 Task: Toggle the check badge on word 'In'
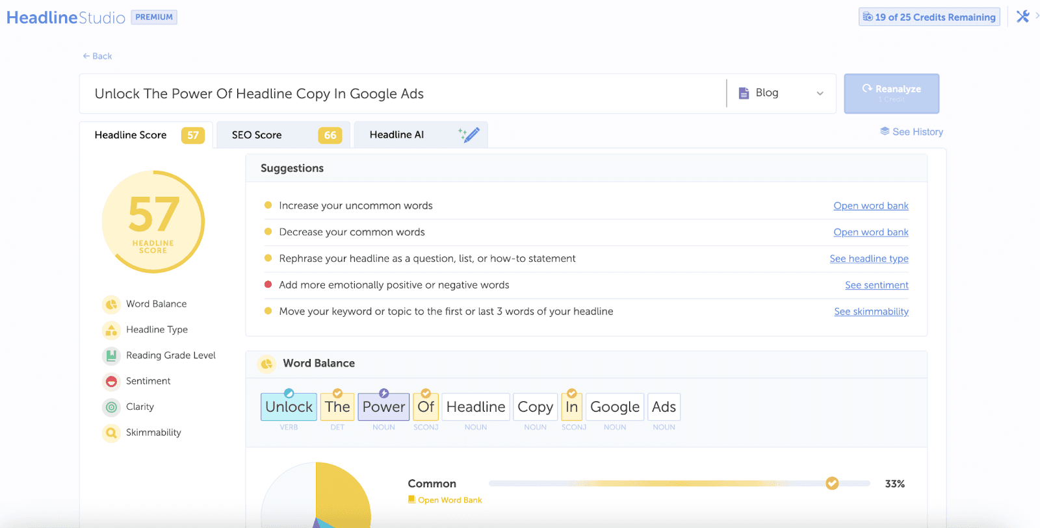(572, 394)
